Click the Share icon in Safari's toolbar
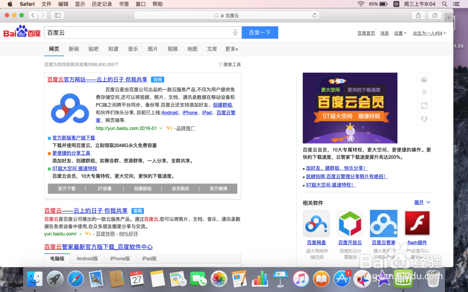Screen dimensions: 468x292 [x=418, y=15]
